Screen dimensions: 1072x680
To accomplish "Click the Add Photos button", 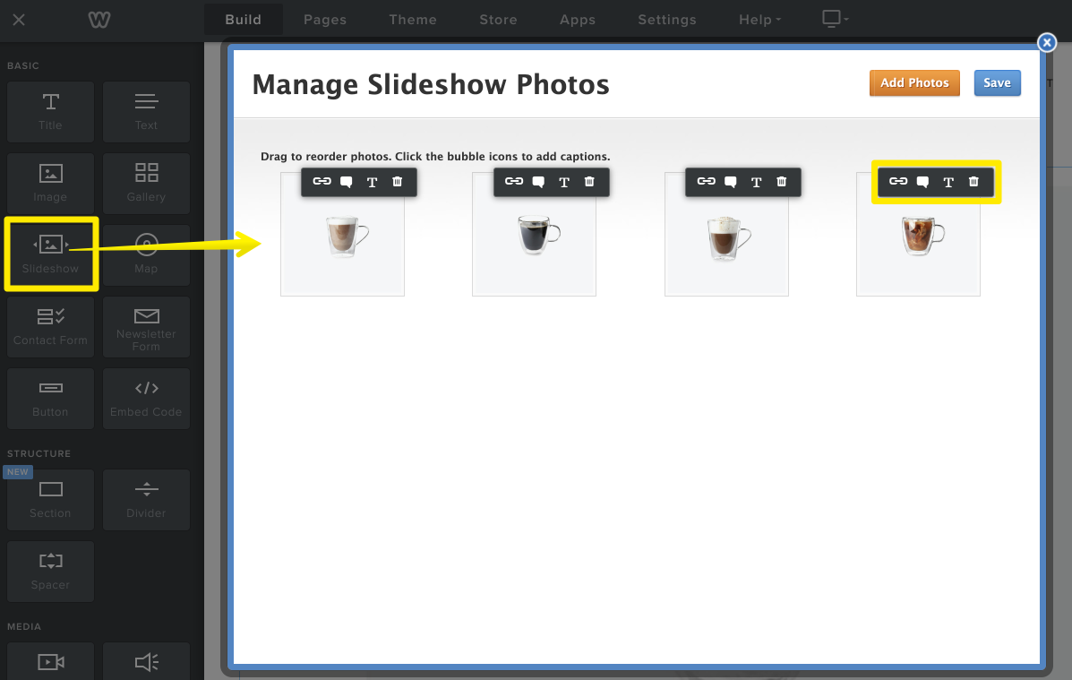I will coord(914,82).
